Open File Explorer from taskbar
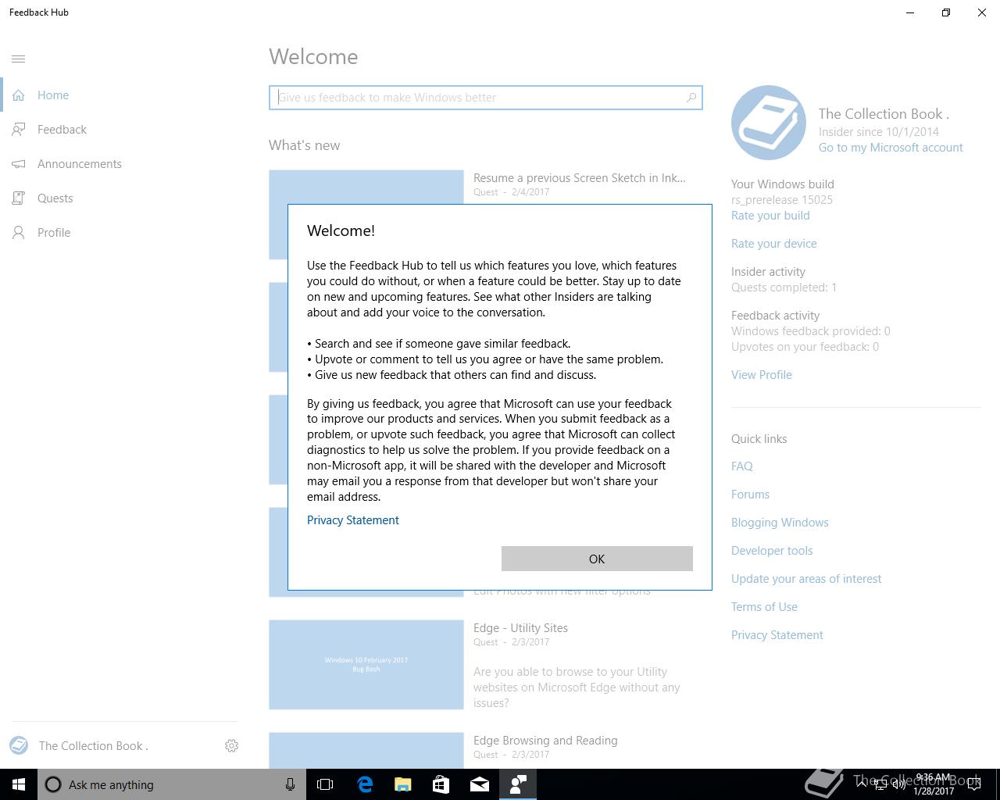Screen dimensions: 1000x800 [403, 784]
